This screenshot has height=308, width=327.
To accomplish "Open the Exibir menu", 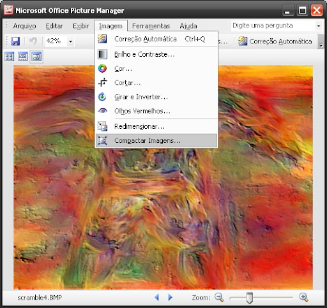I will click(80, 26).
